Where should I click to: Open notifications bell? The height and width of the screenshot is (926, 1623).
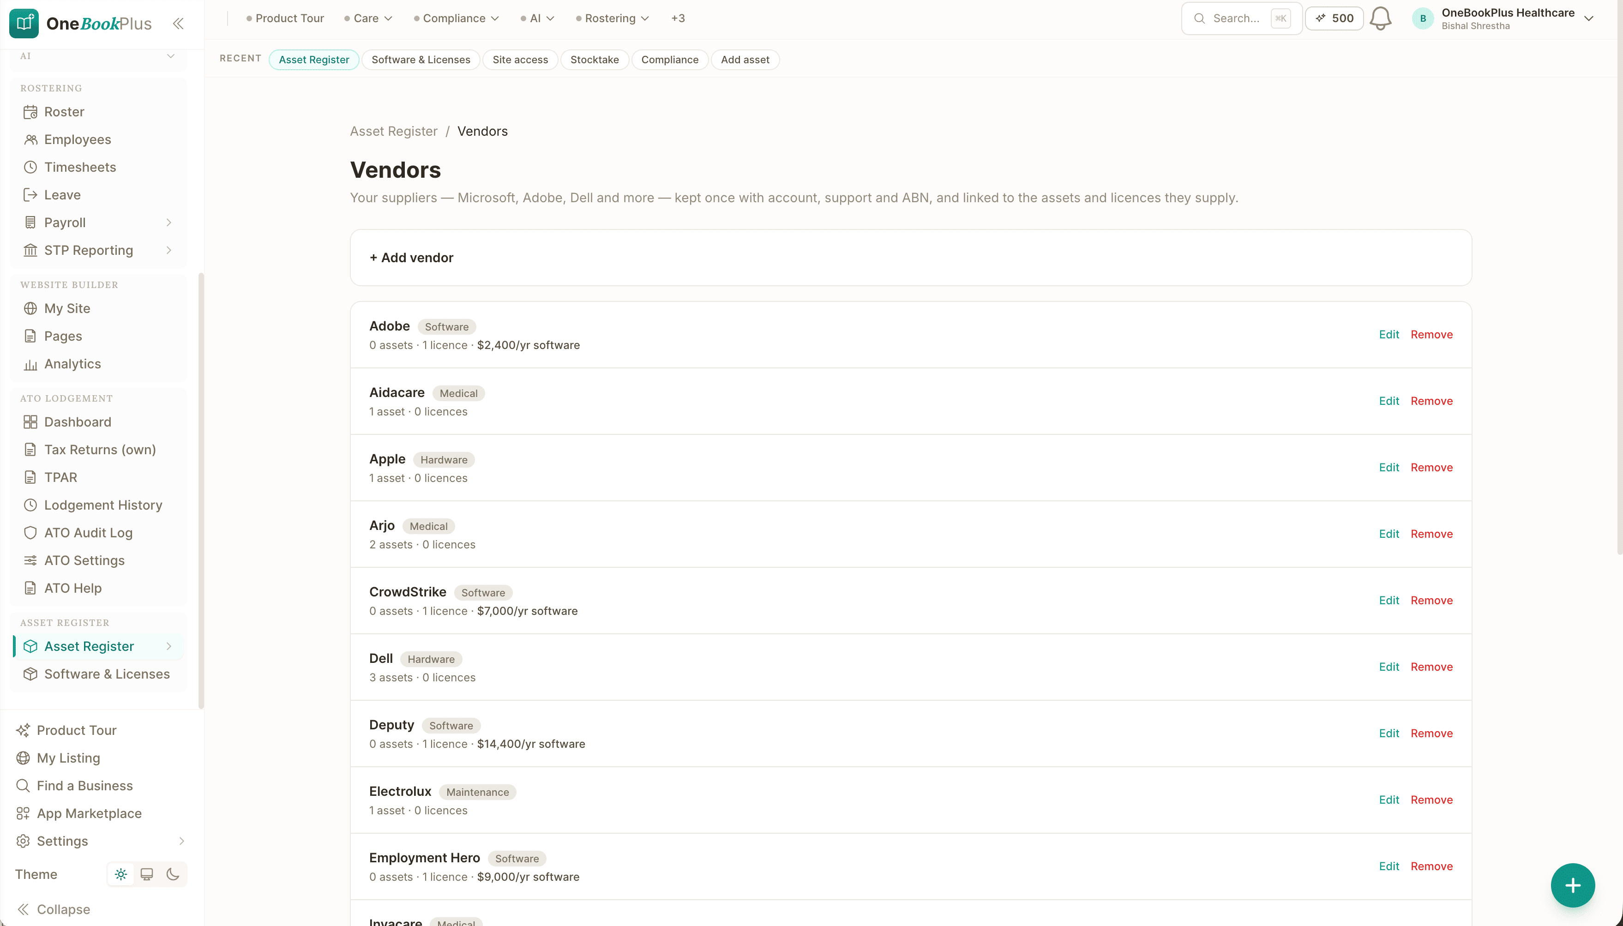(x=1380, y=18)
